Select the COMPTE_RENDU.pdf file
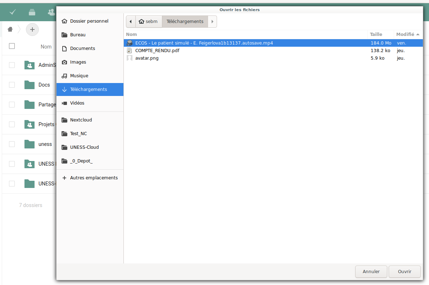The width and height of the screenshot is (429, 285). coord(157,51)
